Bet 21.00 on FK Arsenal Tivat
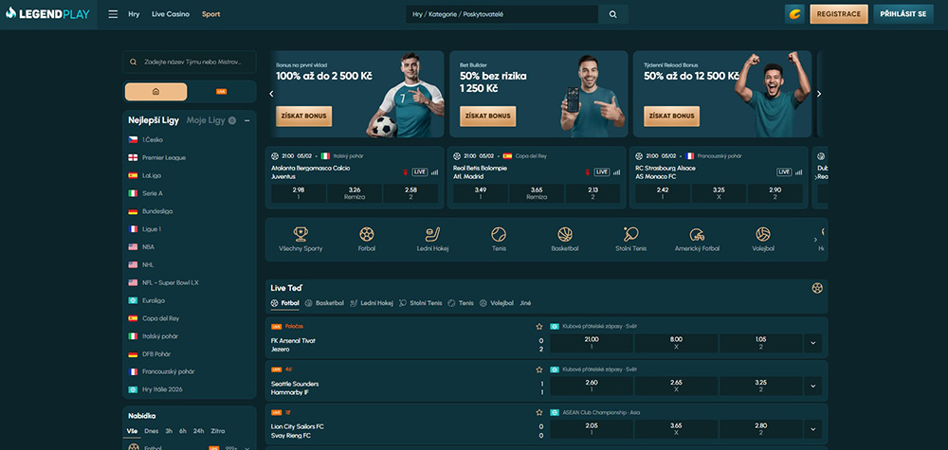The image size is (948, 450). [x=592, y=343]
